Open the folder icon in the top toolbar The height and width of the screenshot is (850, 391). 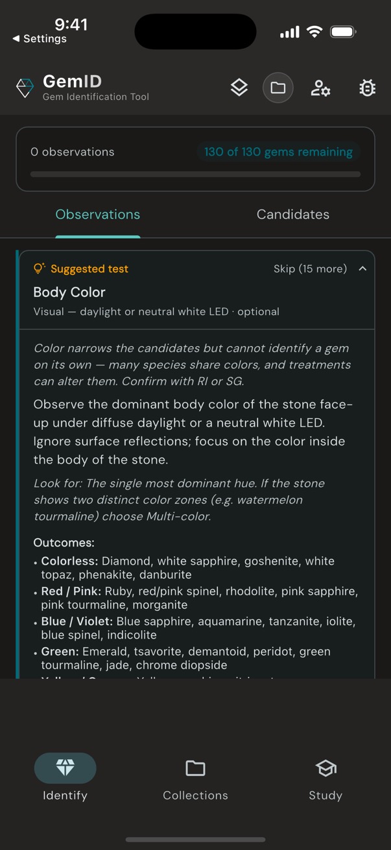point(278,87)
